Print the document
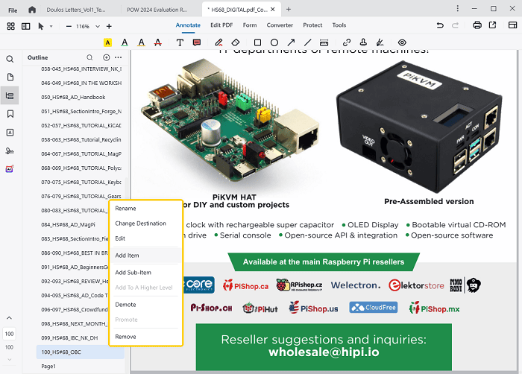The height and width of the screenshot is (374, 522). coord(477,25)
